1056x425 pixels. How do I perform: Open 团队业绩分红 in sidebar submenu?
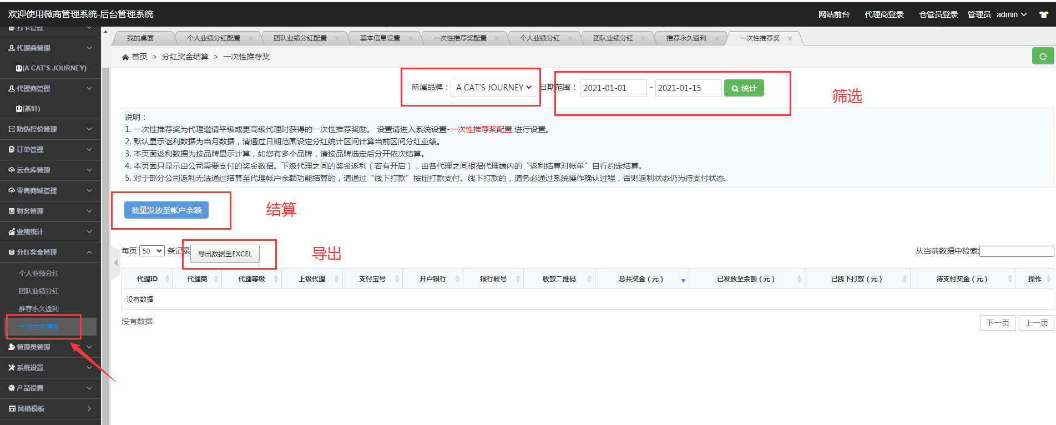(x=39, y=291)
